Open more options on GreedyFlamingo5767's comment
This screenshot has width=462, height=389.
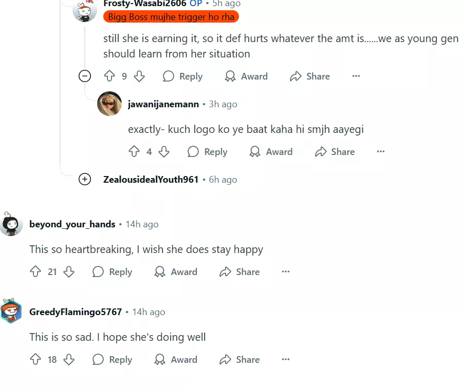pyautogui.click(x=286, y=360)
